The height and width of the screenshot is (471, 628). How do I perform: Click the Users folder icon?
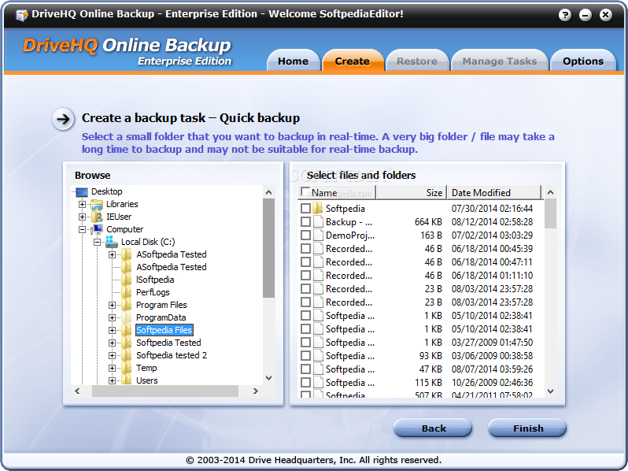(x=126, y=380)
